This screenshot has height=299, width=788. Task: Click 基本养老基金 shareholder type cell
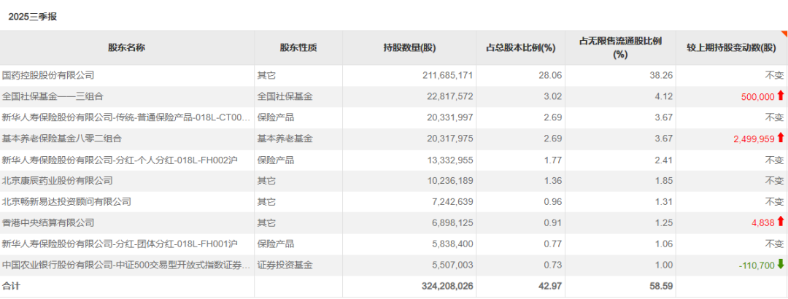[x=285, y=138]
